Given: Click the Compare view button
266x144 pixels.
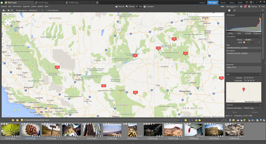Looking at the screenshot, I should click(149, 6).
